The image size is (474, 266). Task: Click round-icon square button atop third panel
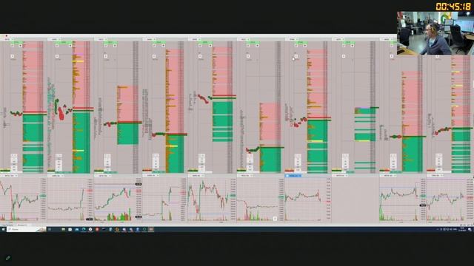115,46
